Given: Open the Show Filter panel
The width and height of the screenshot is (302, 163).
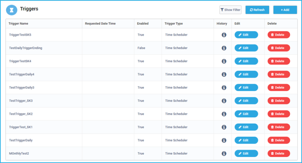Looking at the screenshot, I should [x=230, y=10].
